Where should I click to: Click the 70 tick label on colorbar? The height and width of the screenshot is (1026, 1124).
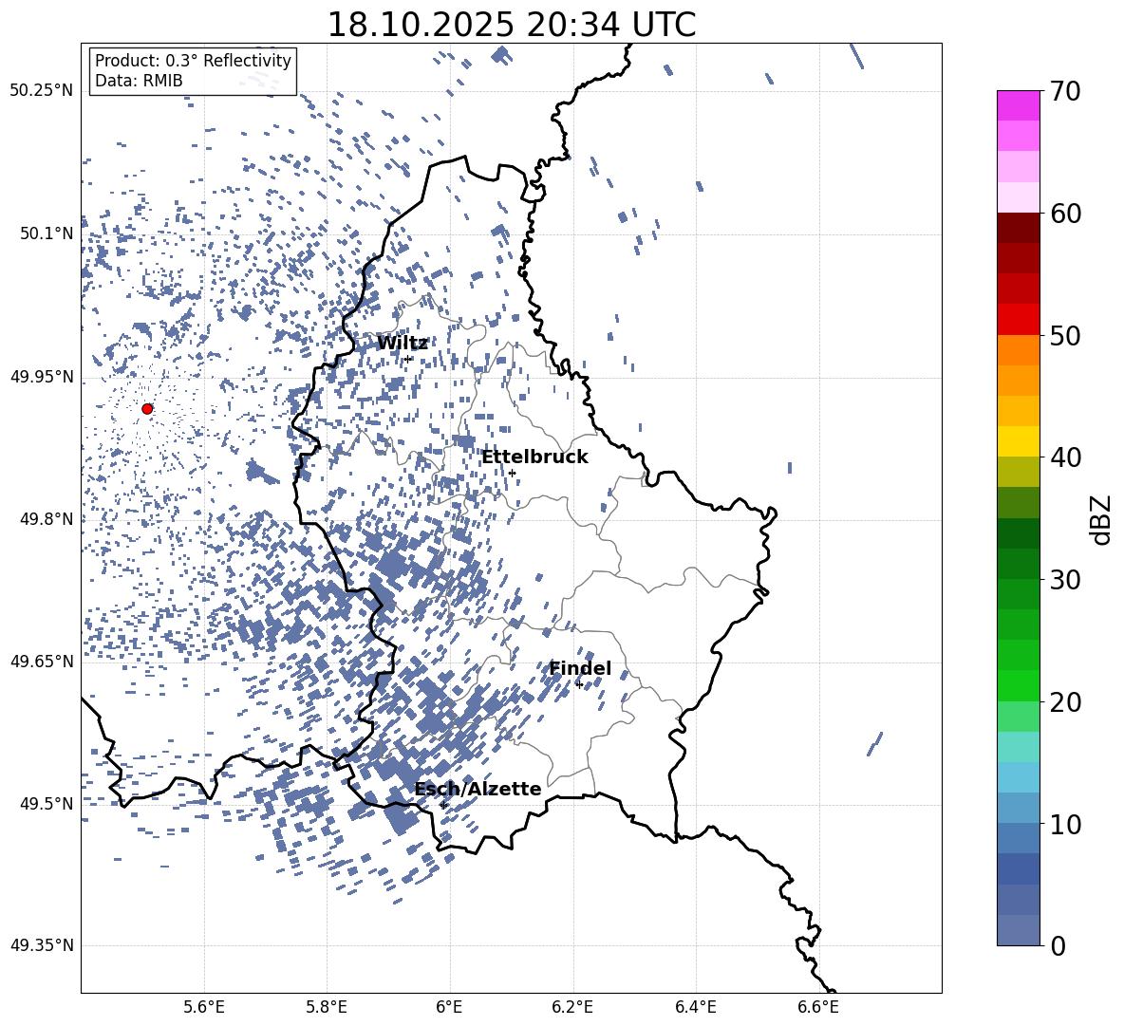pos(1065,91)
